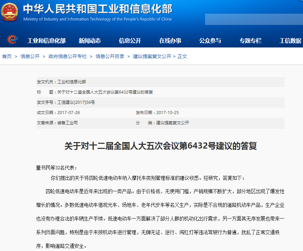The width and height of the screenshot is (303, 251).
Task: Click the article title about 第6432号建议答复
Action: [x=151, y=145]
